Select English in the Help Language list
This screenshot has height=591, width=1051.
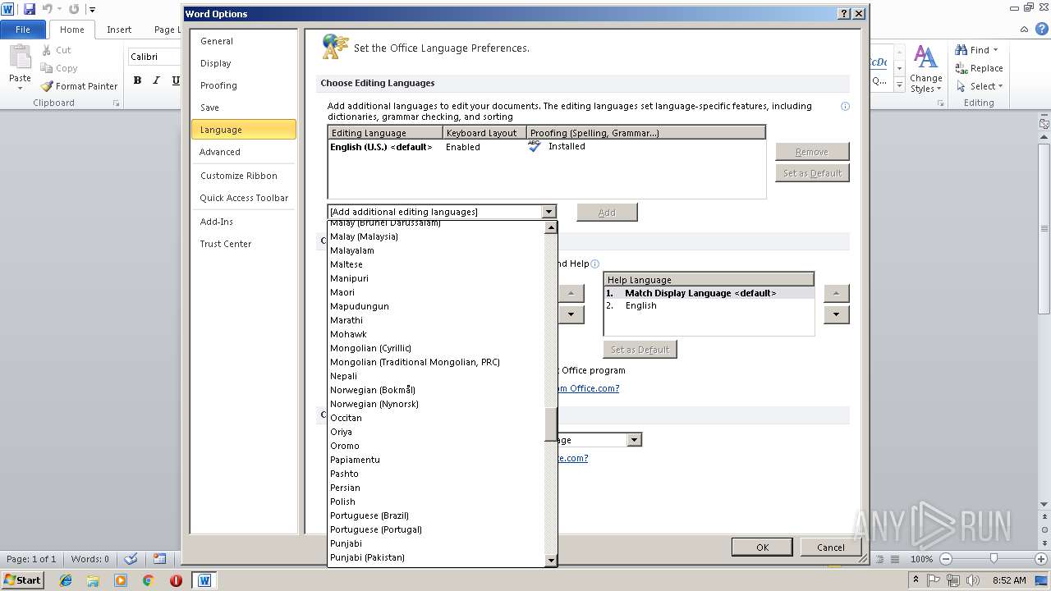(x=709, y=305)
